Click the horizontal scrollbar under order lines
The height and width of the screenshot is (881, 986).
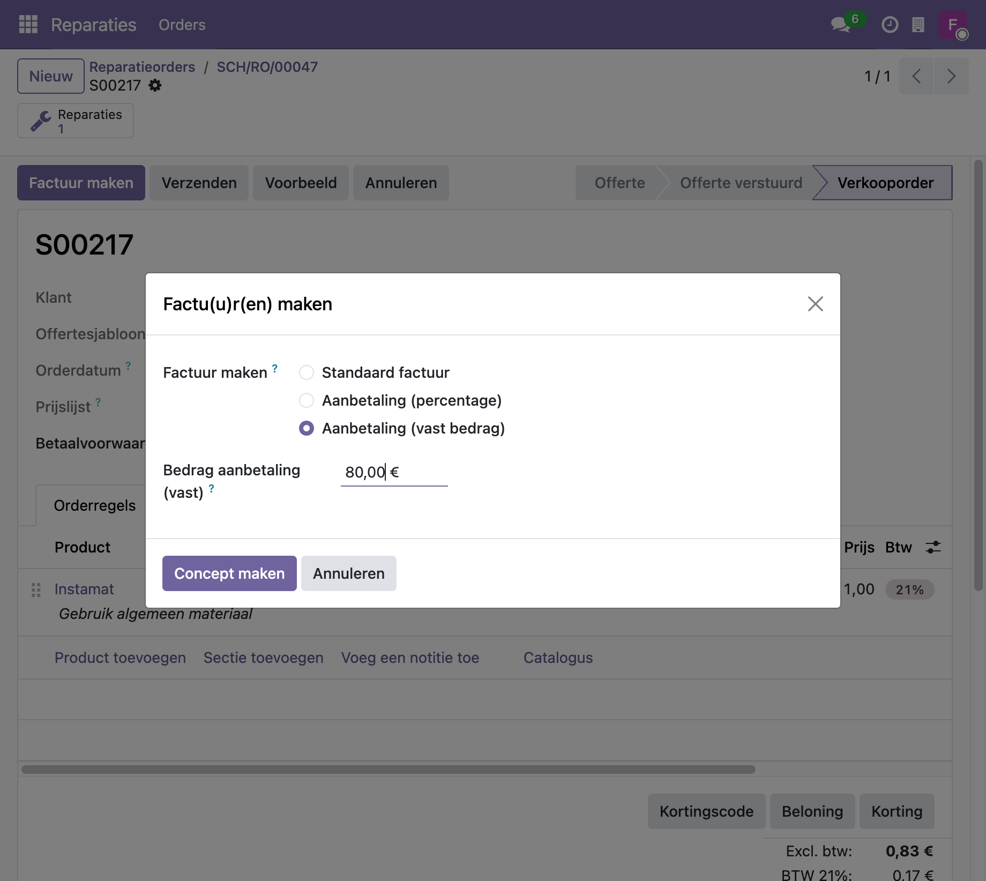point(388,770)
